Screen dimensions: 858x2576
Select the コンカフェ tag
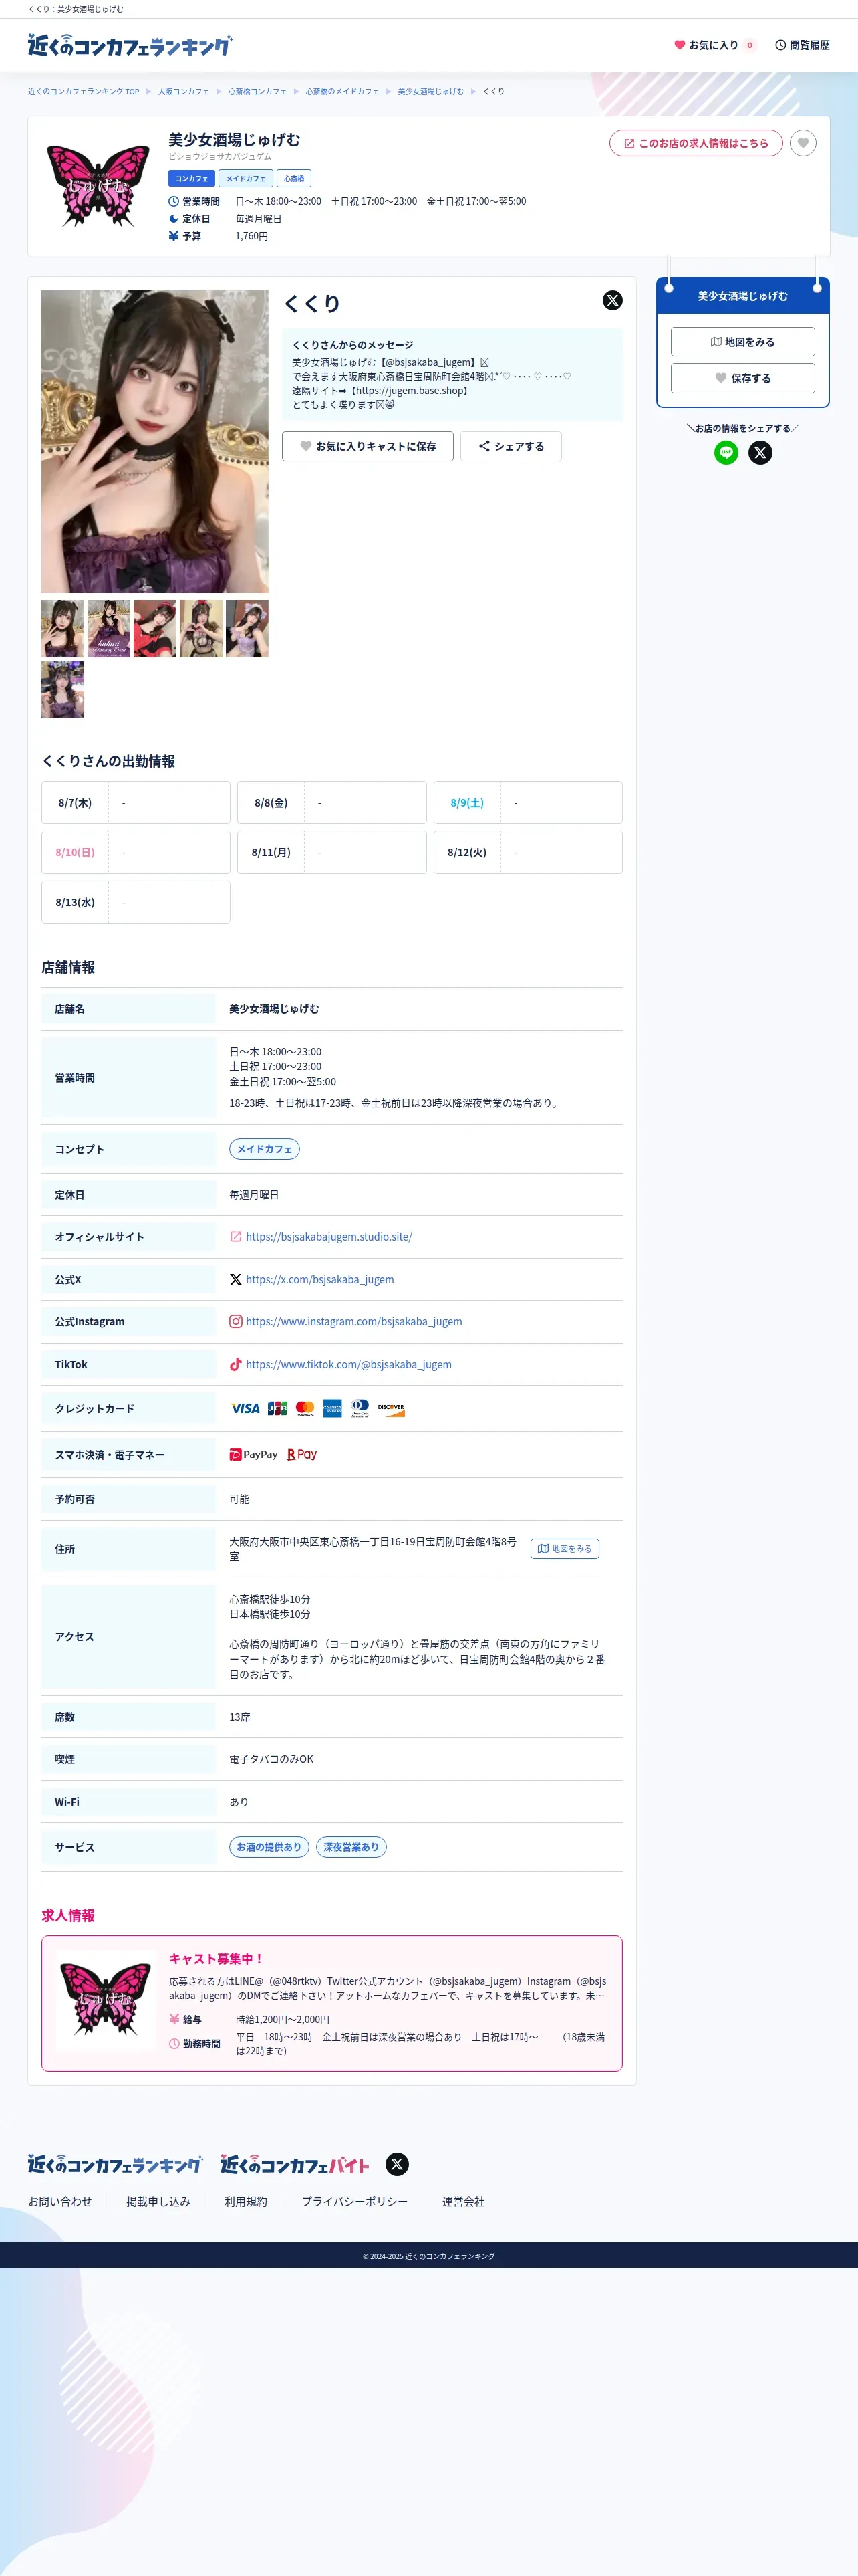[x=192, y=178]
